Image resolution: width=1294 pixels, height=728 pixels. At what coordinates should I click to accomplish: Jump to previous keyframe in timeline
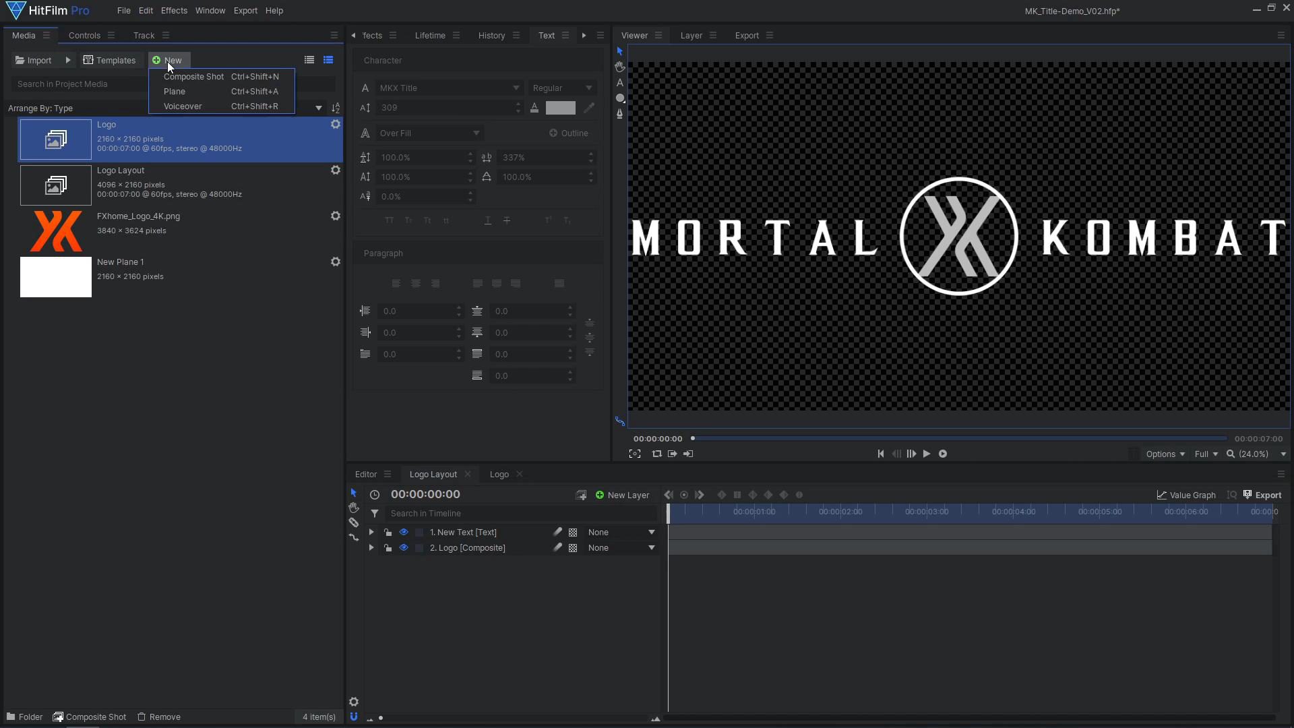point(669,495)
